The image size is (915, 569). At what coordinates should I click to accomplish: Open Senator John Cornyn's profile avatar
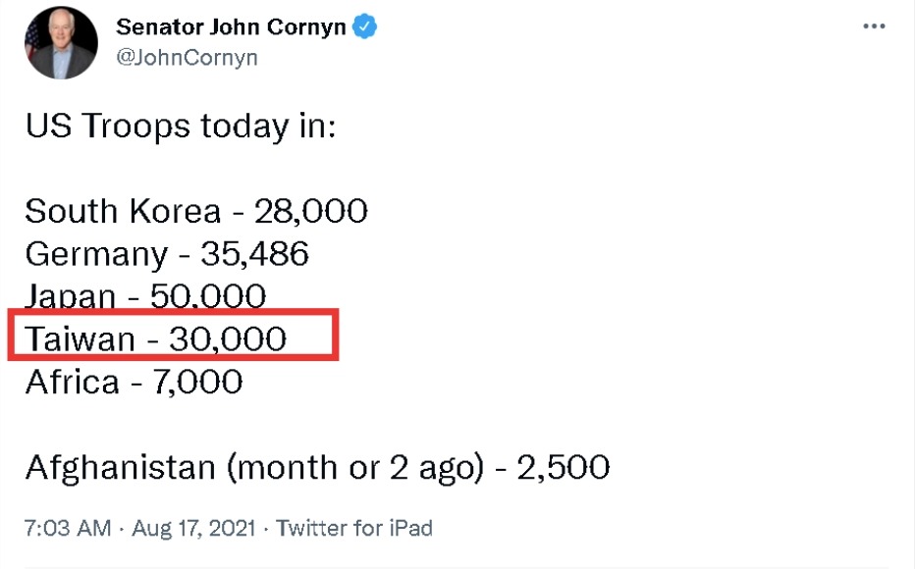click(62, 42)
